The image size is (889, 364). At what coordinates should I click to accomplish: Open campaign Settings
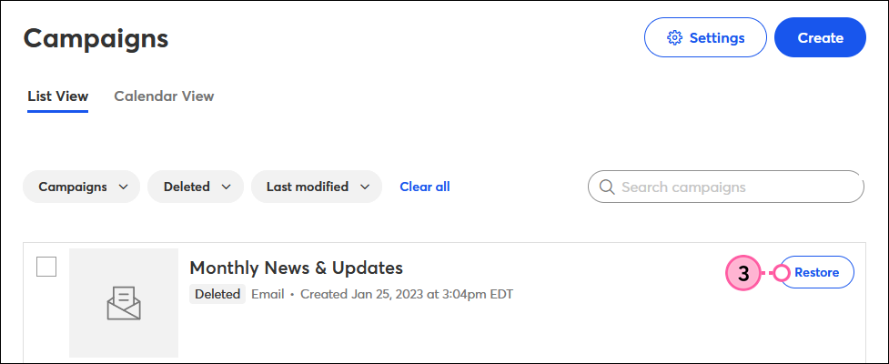(705, 37)
